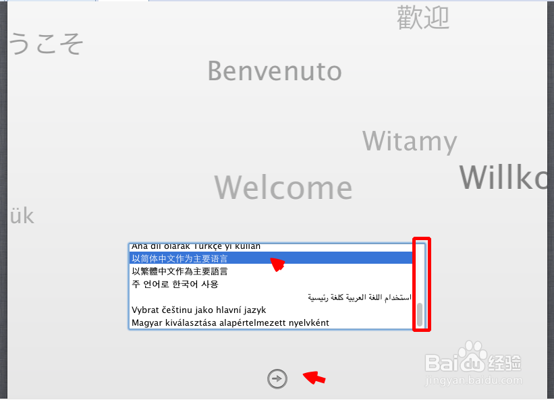The width and height of the screenshot is (554, 400).
Task: Click the language list scrollbar thumb
Action: click(x=420, y=314)
